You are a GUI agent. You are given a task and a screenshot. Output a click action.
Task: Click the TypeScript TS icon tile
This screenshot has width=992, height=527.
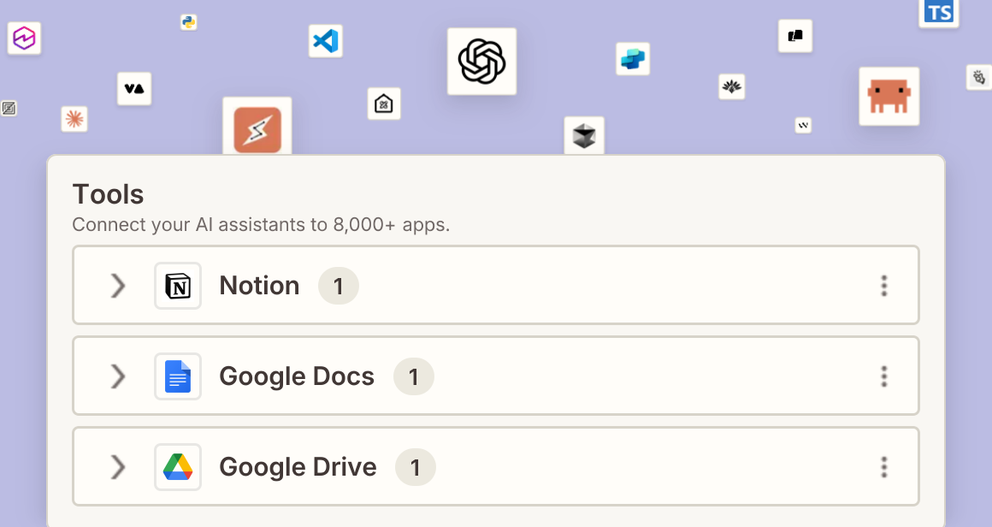pos(939,13)
